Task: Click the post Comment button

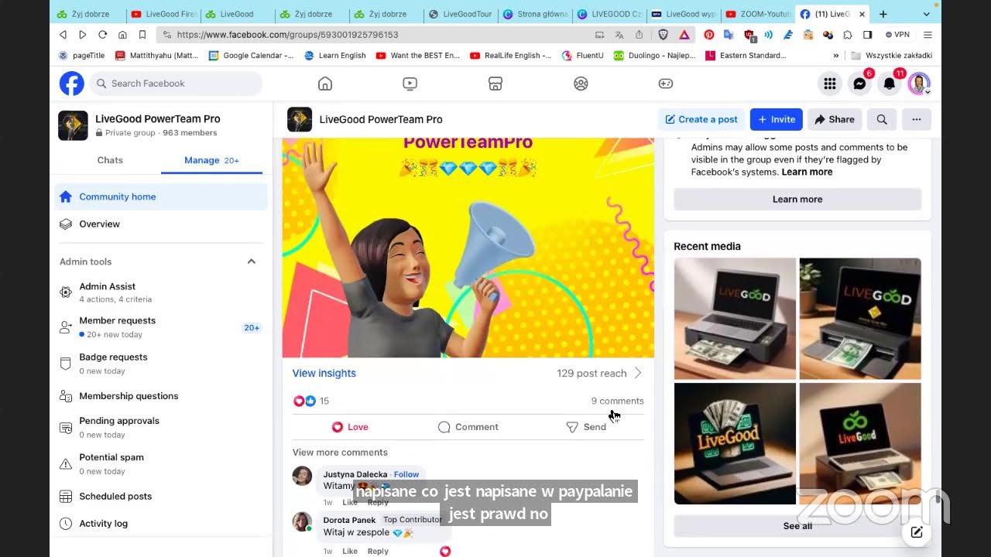Action: (468, 427)
